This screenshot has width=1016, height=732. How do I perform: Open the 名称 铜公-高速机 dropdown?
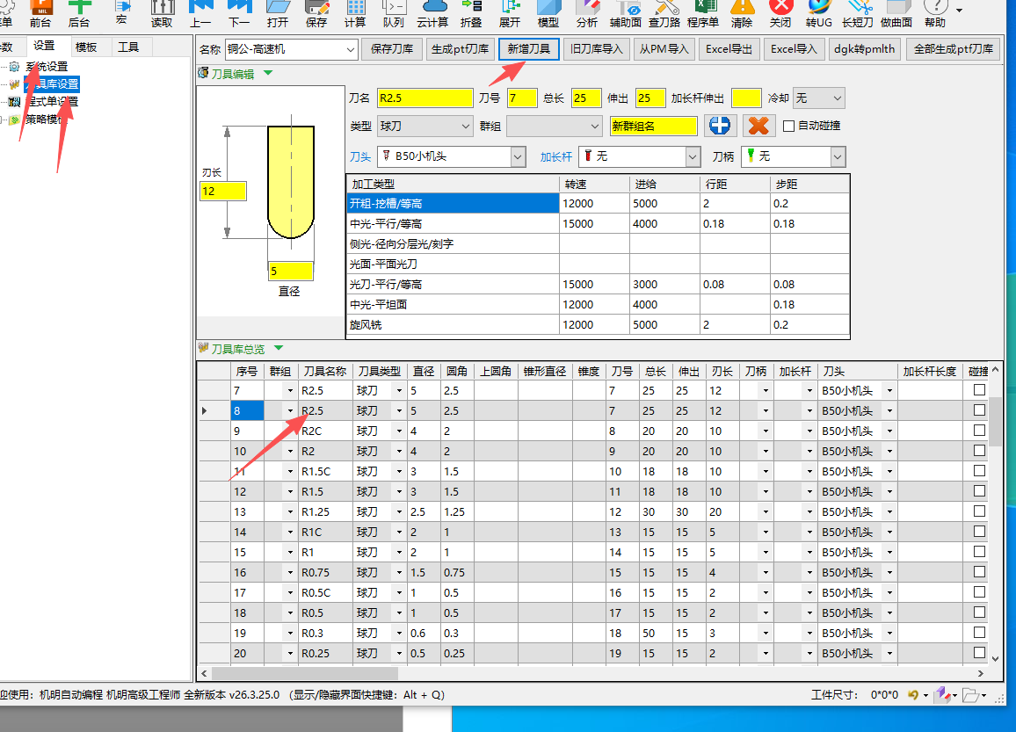[x=350, y=49]
